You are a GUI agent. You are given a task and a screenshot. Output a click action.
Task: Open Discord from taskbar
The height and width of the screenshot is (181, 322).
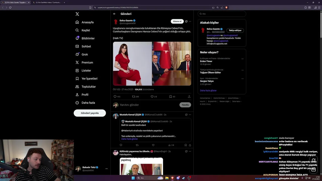[x=178, y=178]
